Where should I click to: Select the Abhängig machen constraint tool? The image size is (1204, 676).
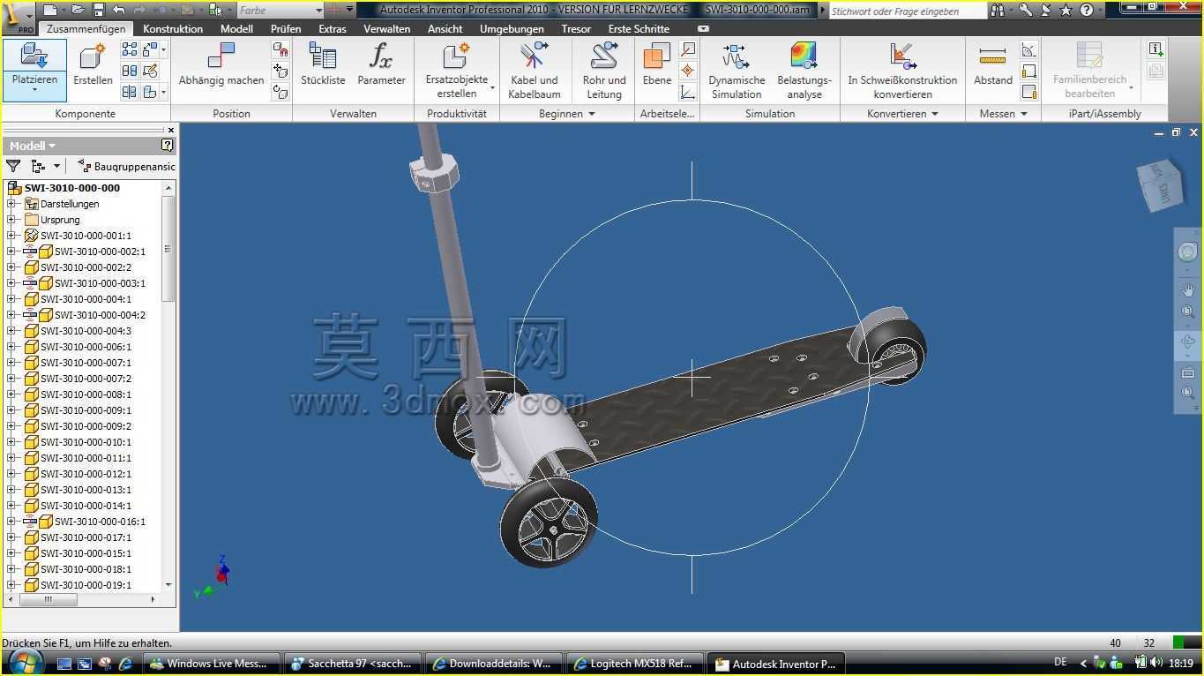click(221, 65)
